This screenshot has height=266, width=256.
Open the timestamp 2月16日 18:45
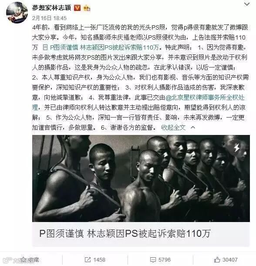point(49,18)
